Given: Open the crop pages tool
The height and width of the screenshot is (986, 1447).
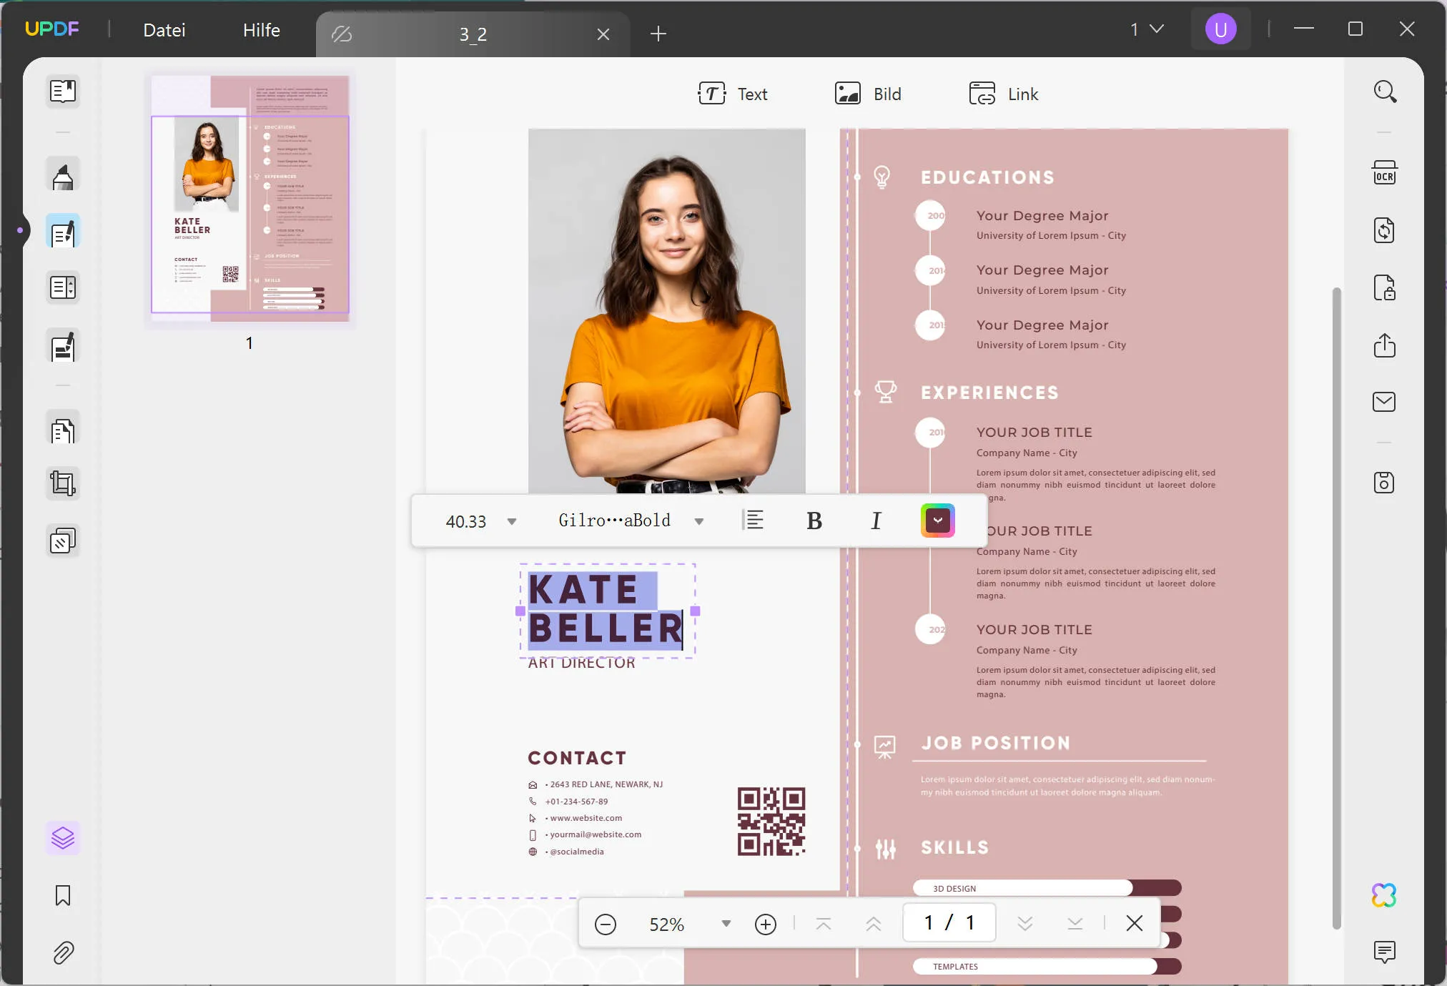Looking at the screenshot, I should coord(63,484).
